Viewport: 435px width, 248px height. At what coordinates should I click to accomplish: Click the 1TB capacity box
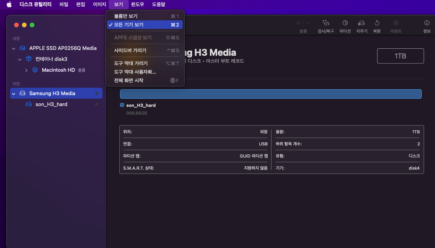pos(400,56)
